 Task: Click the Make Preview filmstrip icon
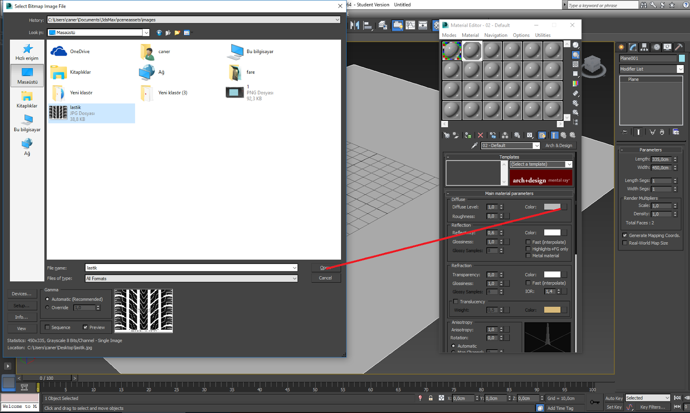(575, 93)
